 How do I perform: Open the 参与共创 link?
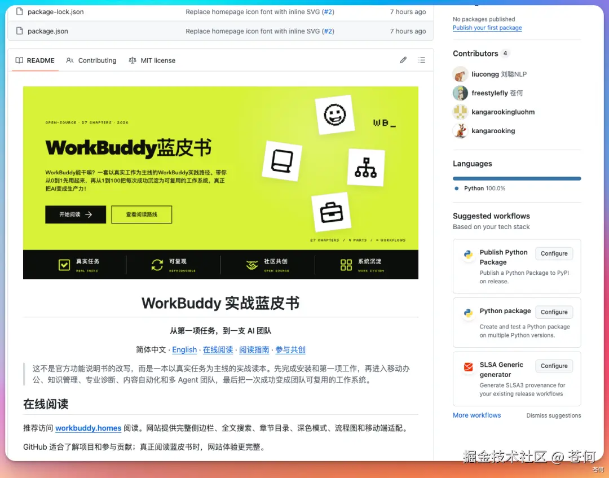290,350
